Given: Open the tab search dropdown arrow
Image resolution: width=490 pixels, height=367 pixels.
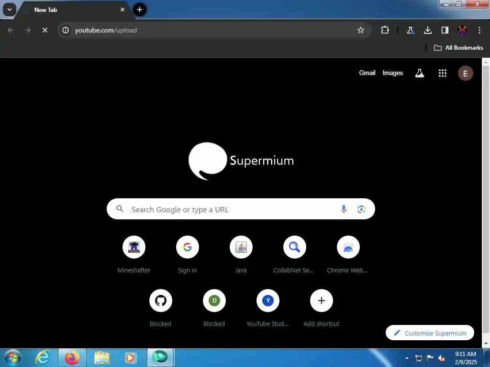Looking at the screenshot, I should 10,10.
